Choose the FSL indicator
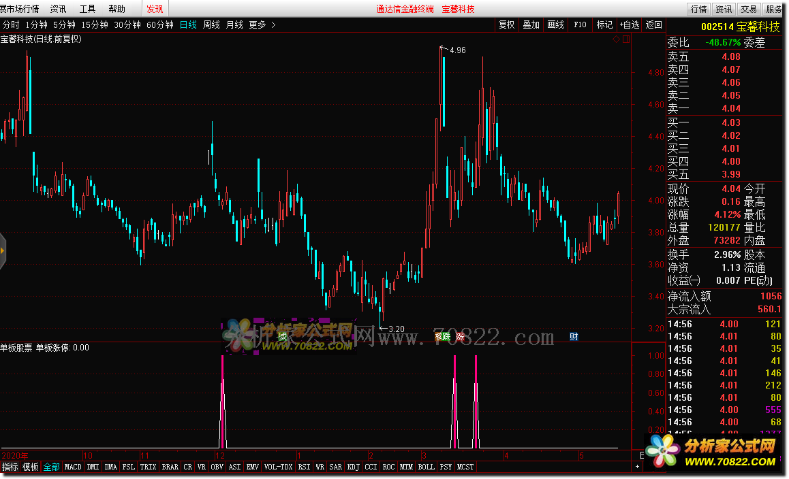The width and height of the screenshot is (789, 479). tap(128, 467)
